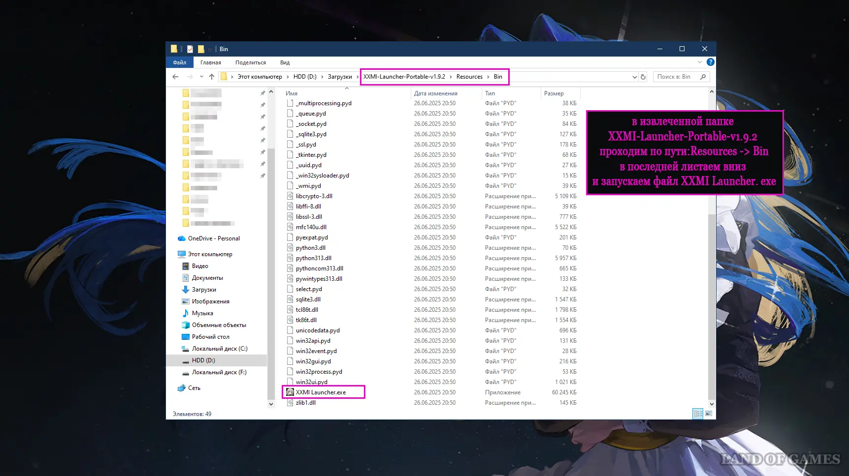Viewport: 849px width, 476px height.
Task: Refresh the Bin folder view
Action: (643, 77)
